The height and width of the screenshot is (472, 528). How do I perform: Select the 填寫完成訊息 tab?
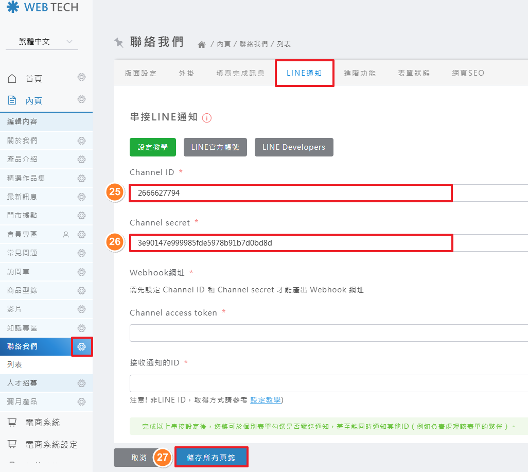(240, 73)
